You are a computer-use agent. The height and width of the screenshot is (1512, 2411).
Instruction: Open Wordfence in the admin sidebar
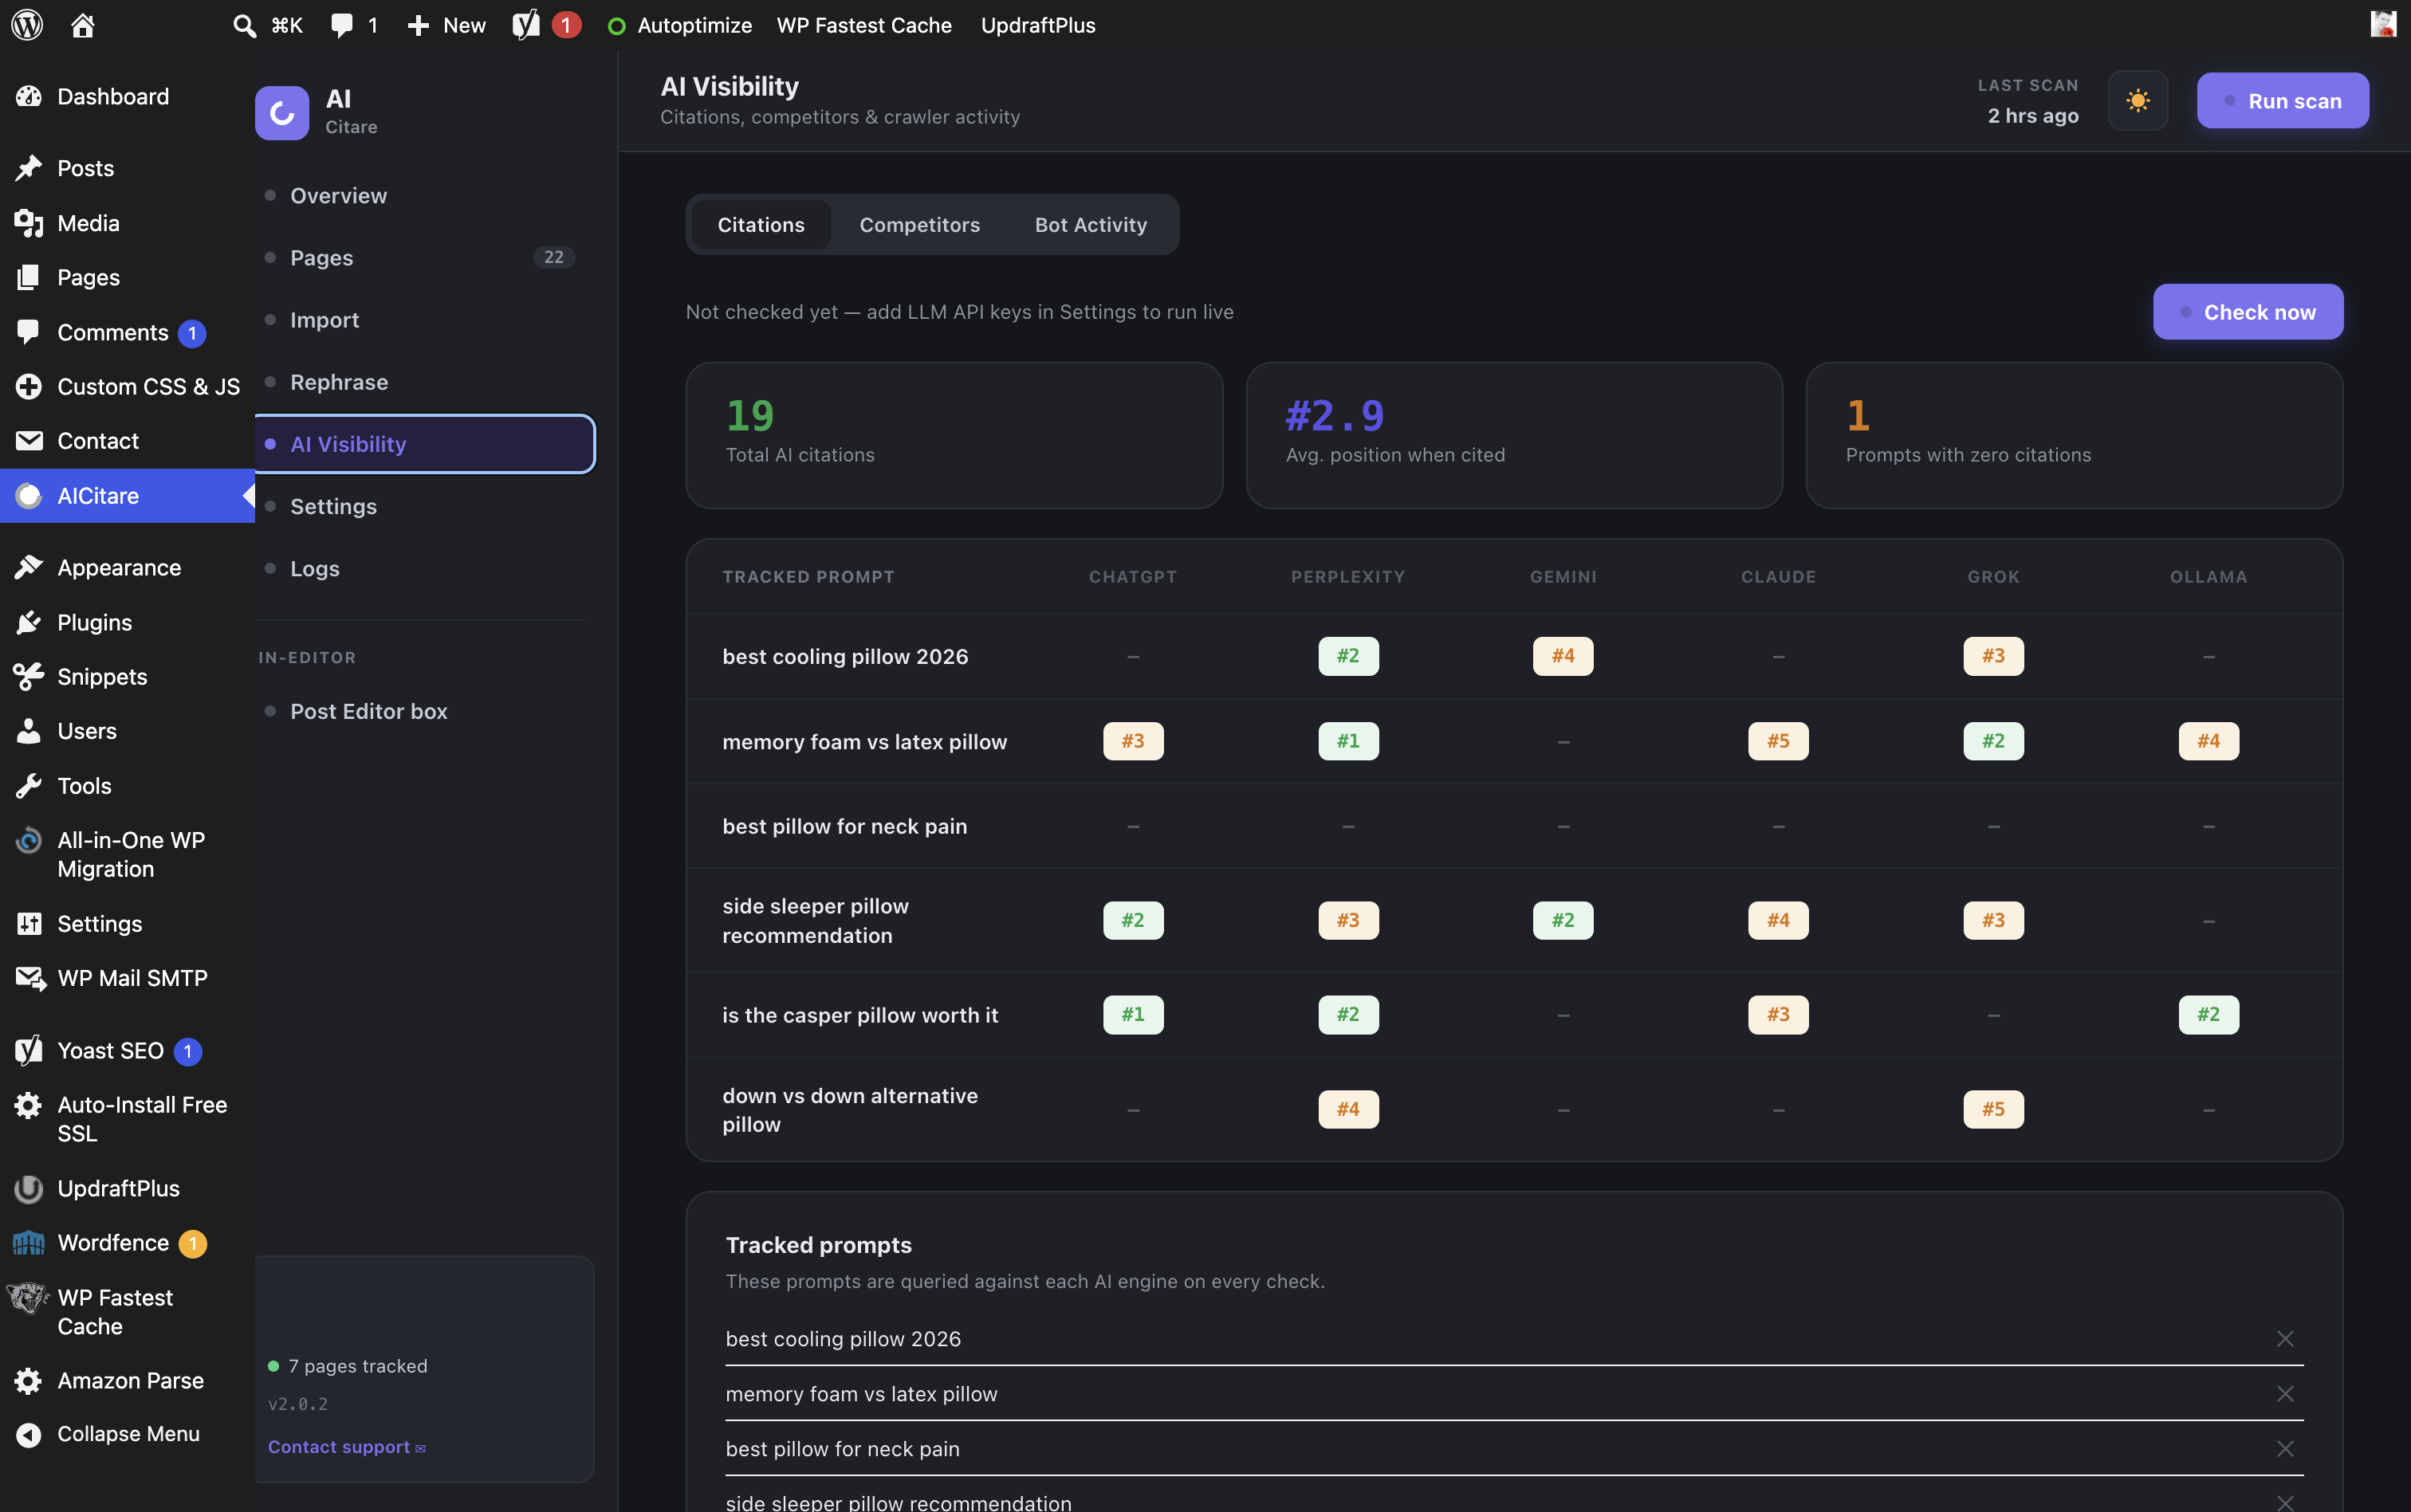[x=113, y=1243]
